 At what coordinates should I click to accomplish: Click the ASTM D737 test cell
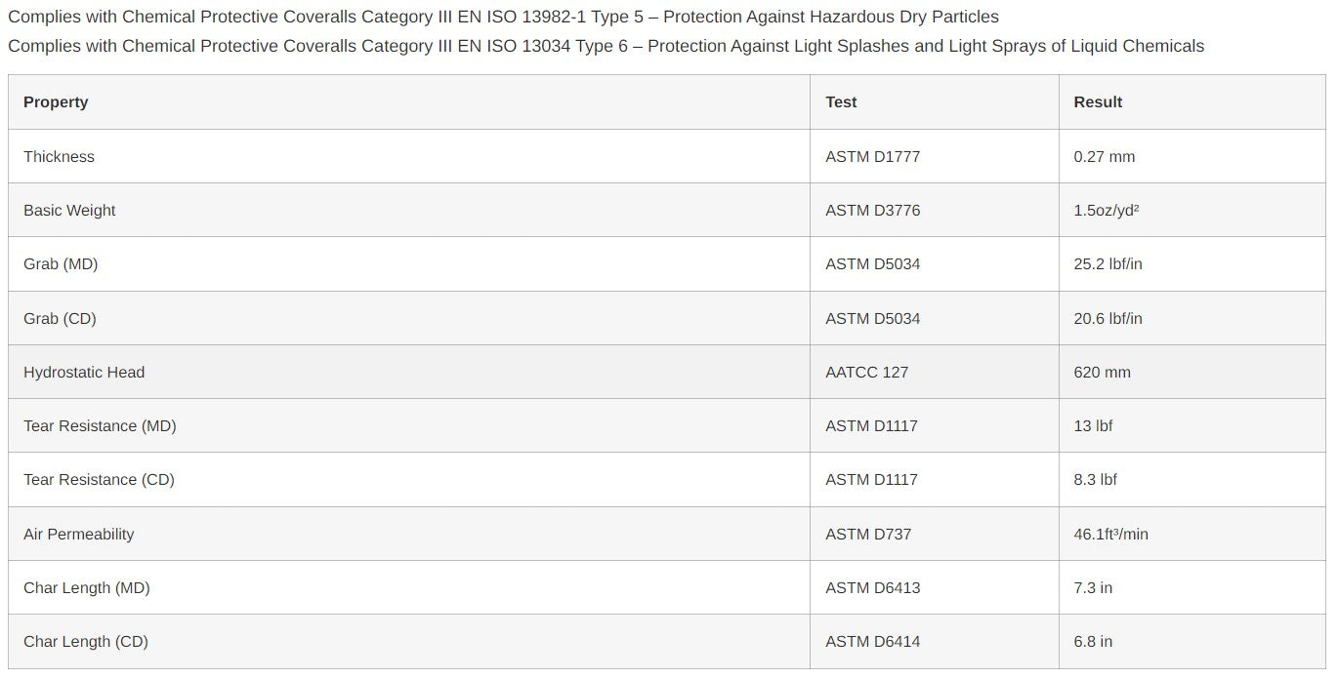click(x=868, y=535)
